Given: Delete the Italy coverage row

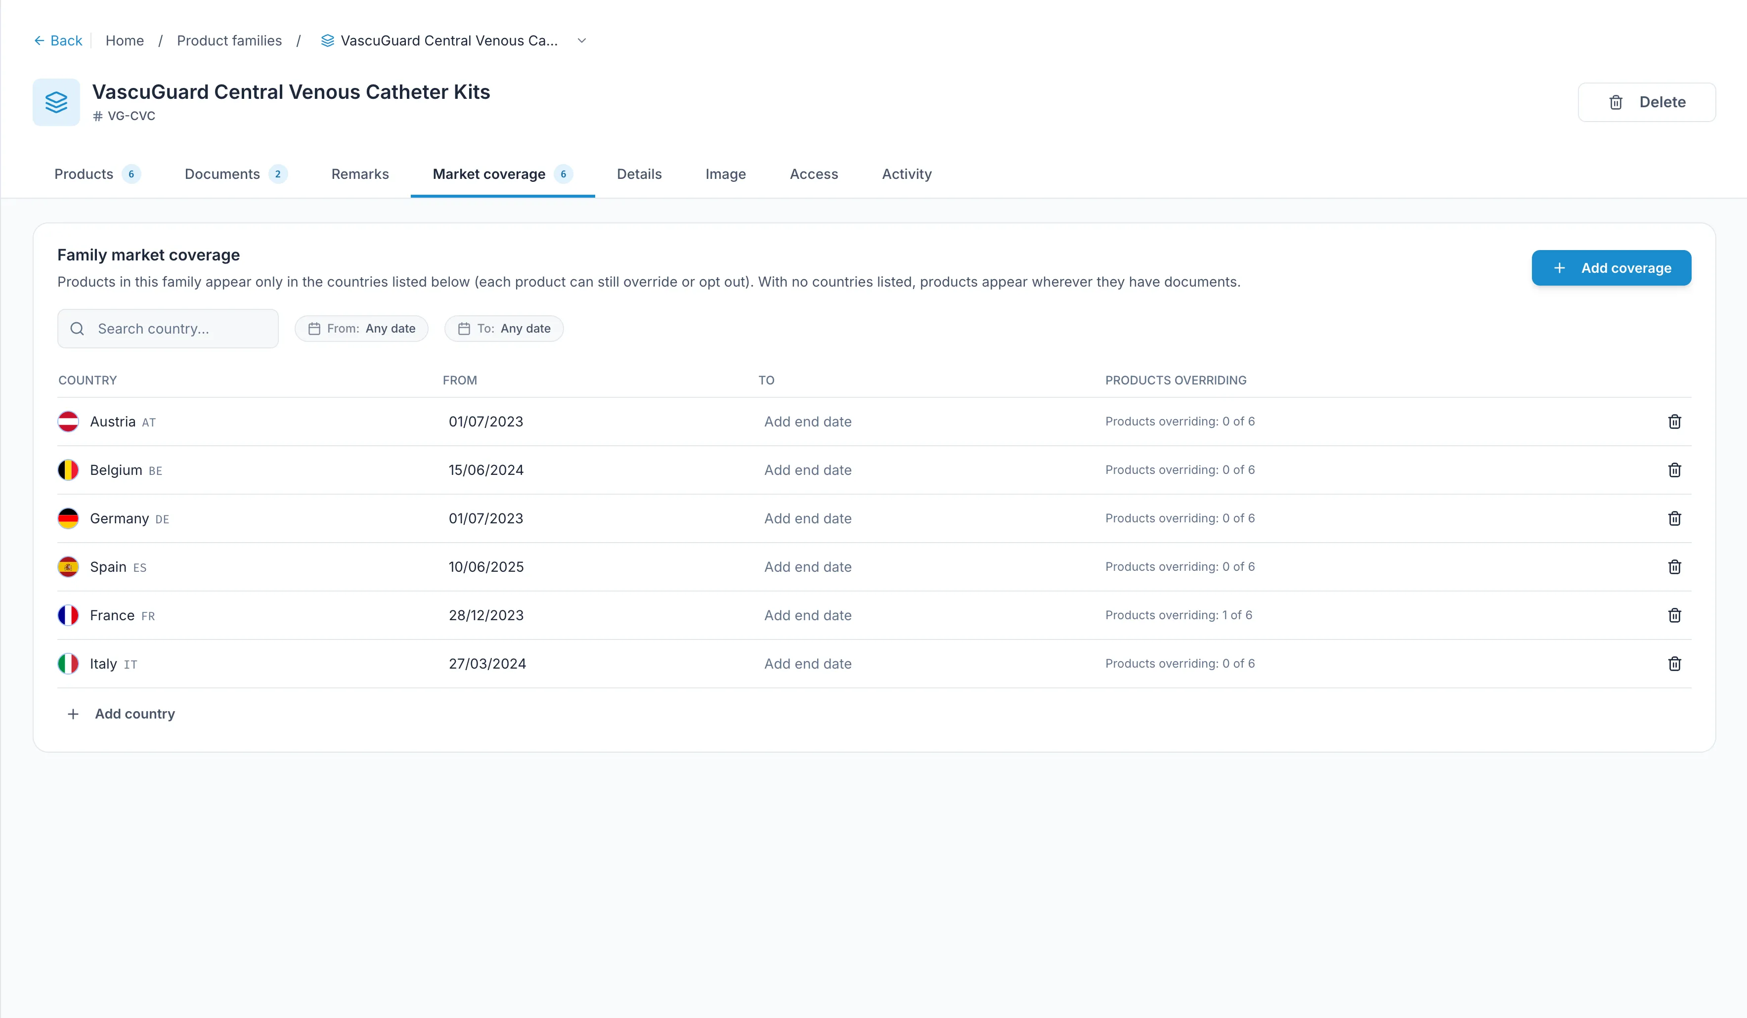Looking at the screenshot, I should pos(1674,664).
